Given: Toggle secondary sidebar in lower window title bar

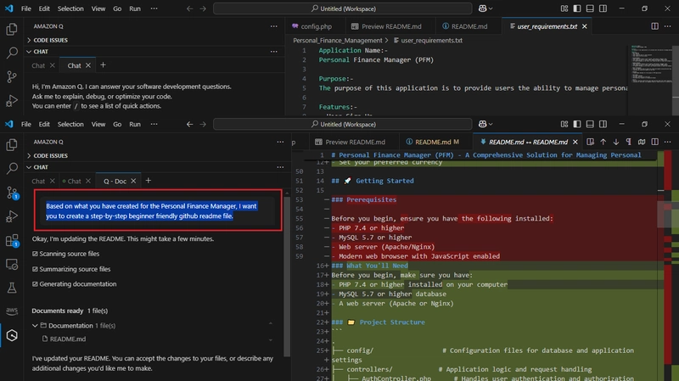Looking at the screenshot, I should click(603, 124).
